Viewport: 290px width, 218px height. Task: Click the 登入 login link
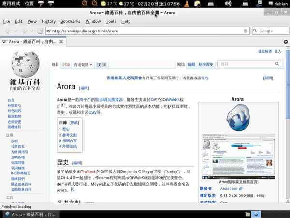pos(277,51)
